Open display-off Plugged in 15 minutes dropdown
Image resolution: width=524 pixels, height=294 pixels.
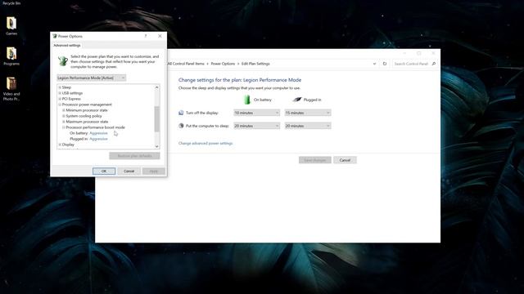tap(308, 113)
